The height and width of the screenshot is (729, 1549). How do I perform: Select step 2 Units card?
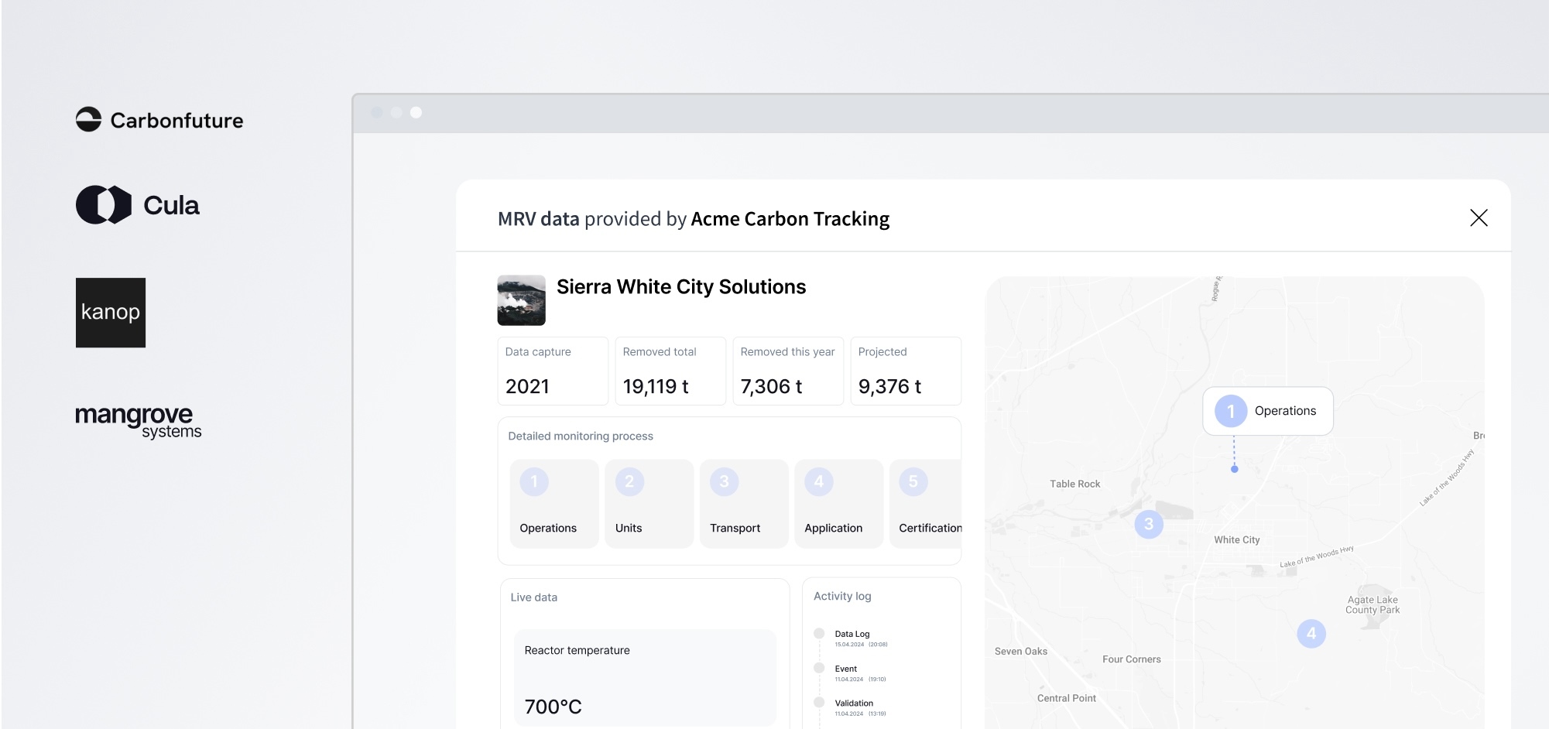649,504
